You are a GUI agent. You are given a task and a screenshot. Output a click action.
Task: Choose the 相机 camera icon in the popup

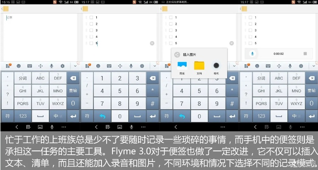pyautogui.click(x=217, y=65)
